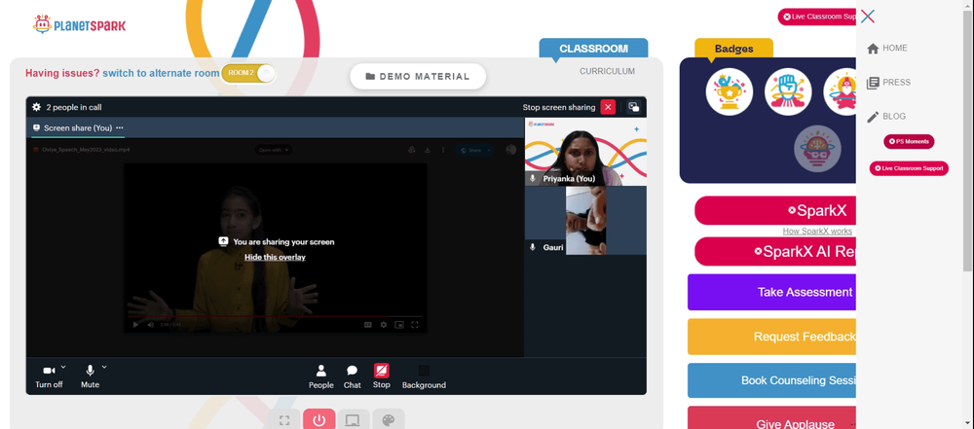Turn off the camera toggle

(x=49, y=371)
